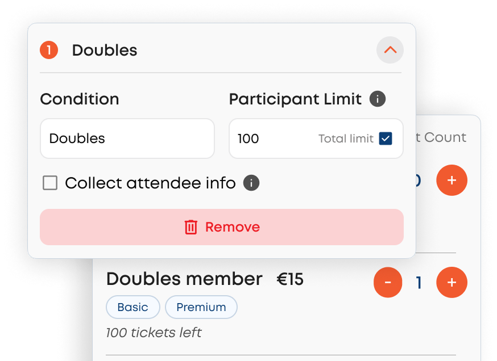Click the info icon next to Collect attendee info

pyautogui.click(x=251, y=183)
